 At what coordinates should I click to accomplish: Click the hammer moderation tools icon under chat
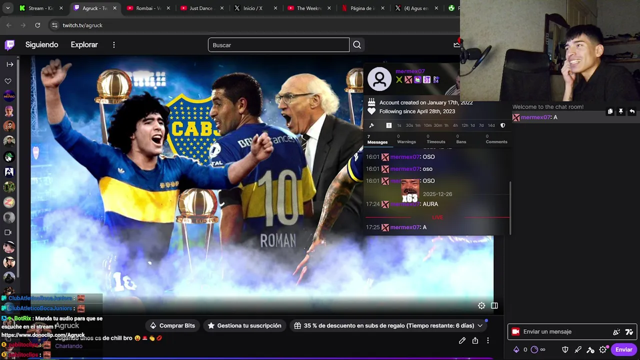(590, 349)
